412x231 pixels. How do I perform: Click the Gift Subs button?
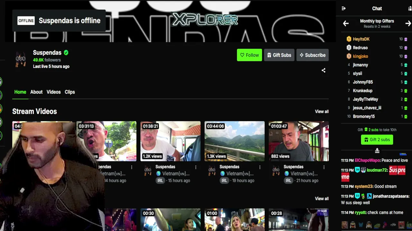279,55
